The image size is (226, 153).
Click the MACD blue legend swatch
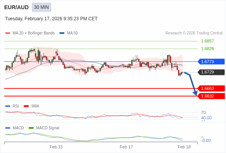8,128
